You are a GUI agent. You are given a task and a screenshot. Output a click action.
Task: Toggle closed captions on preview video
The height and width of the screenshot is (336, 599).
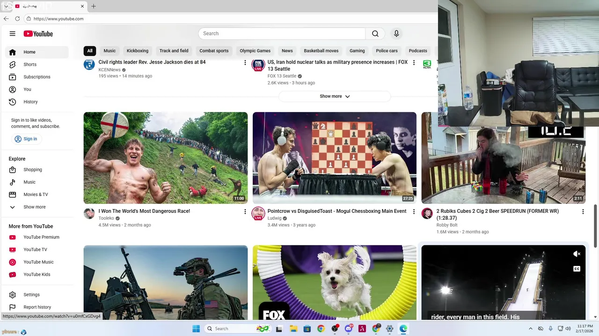pos(577,269)
